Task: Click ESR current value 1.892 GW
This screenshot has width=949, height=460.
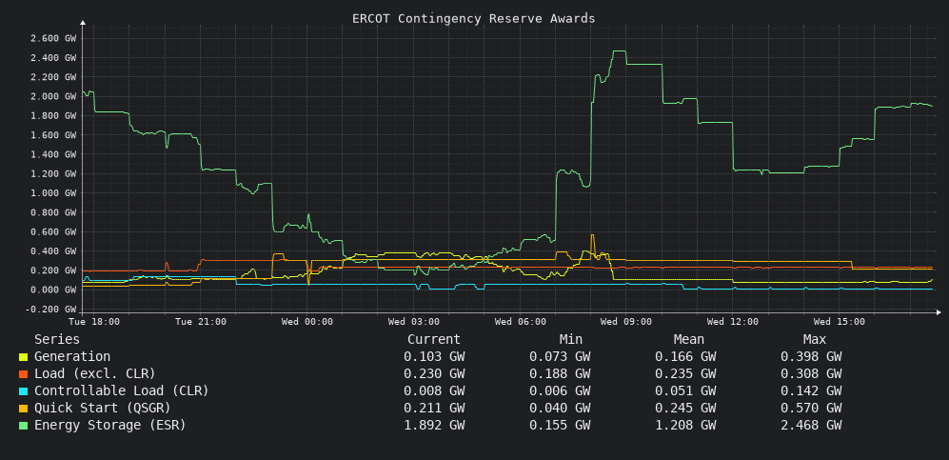Action: (435, 425)
